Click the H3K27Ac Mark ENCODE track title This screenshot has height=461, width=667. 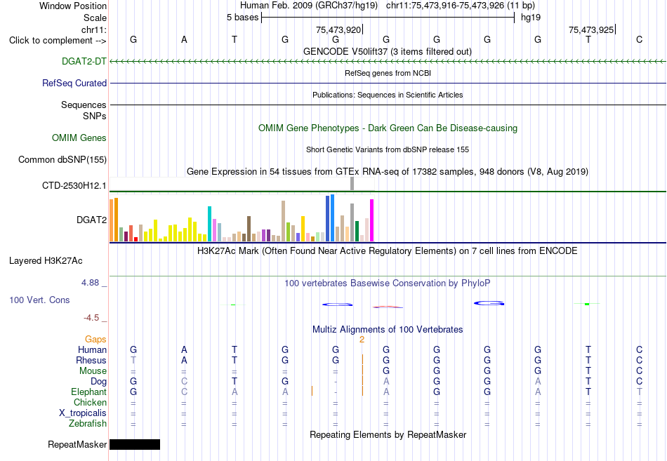[x=388, y=250]
